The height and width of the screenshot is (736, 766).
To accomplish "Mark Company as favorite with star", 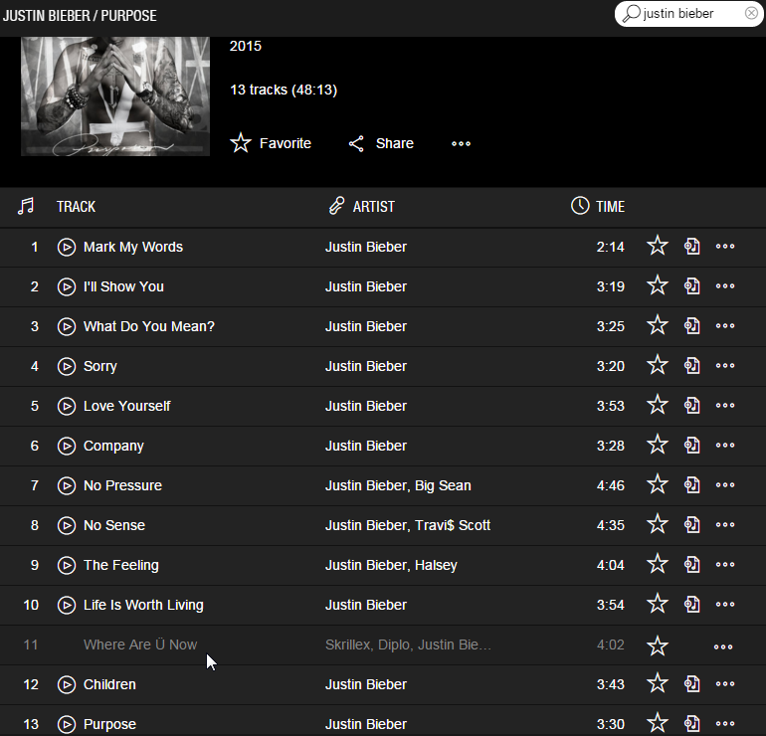I will pyautogui.click(x=658, y=445).
